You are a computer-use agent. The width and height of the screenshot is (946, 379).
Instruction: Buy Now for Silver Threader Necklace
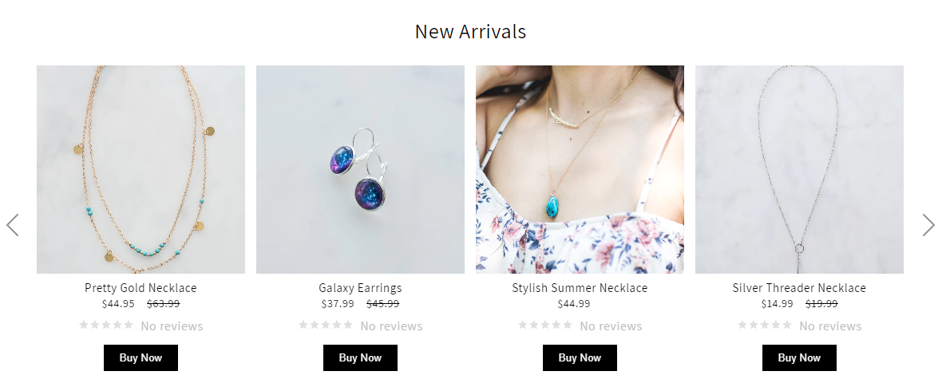(799, 358)
